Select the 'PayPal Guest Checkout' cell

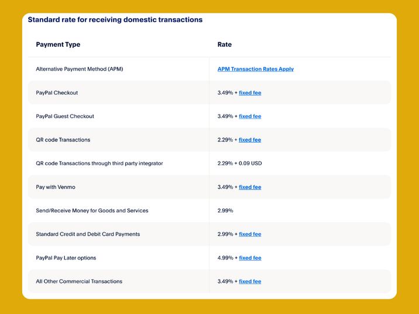click(65, 116)
